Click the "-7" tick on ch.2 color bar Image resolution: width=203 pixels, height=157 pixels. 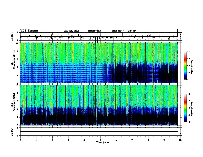(189, 122)
